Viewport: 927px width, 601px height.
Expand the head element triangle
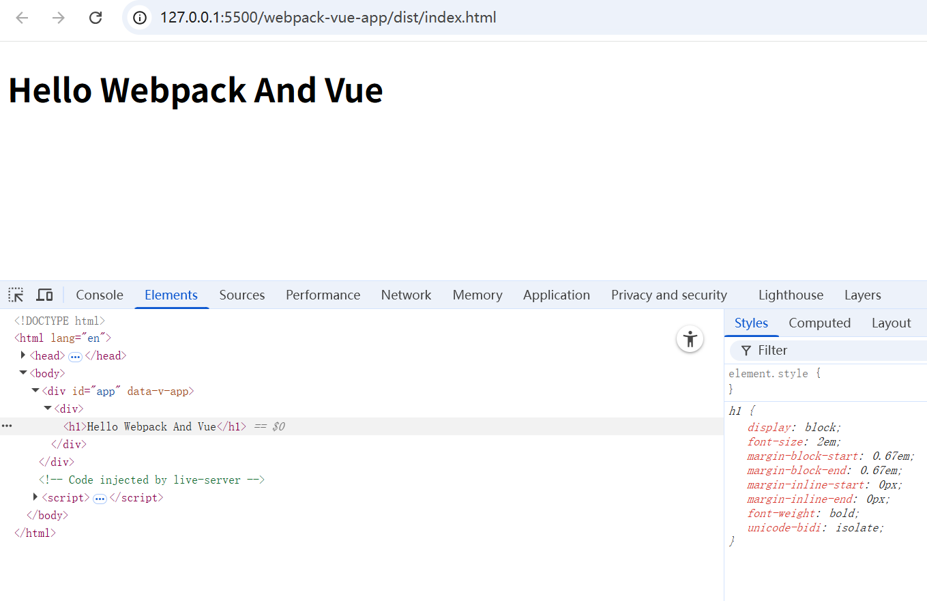[23, 355]
